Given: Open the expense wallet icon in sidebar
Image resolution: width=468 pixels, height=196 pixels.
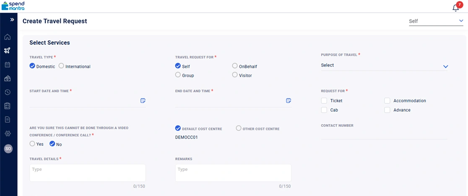Looking at the screenshot, I should tap(8, 78).
